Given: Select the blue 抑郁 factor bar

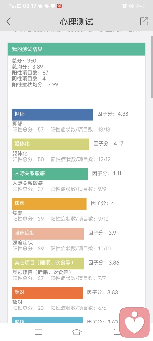Looking at the screenshot, I should coord(53,115).
